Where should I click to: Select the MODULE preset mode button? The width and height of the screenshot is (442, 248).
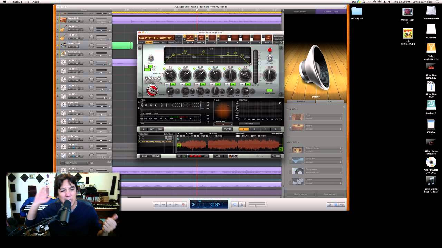pos(156,42)
